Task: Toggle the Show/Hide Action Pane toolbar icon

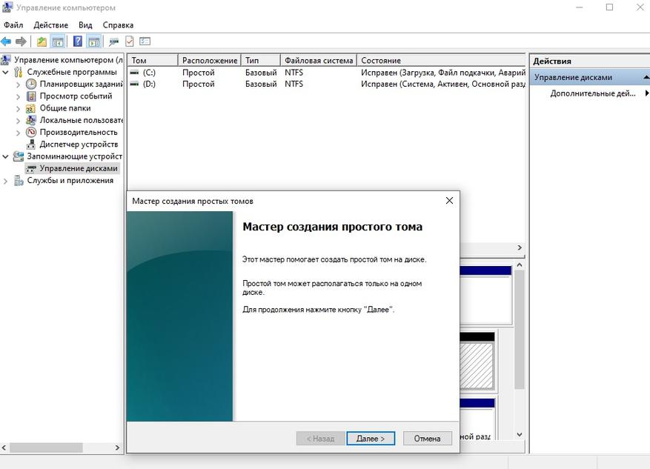Action: pyautogui.click(x=93, y=41)
